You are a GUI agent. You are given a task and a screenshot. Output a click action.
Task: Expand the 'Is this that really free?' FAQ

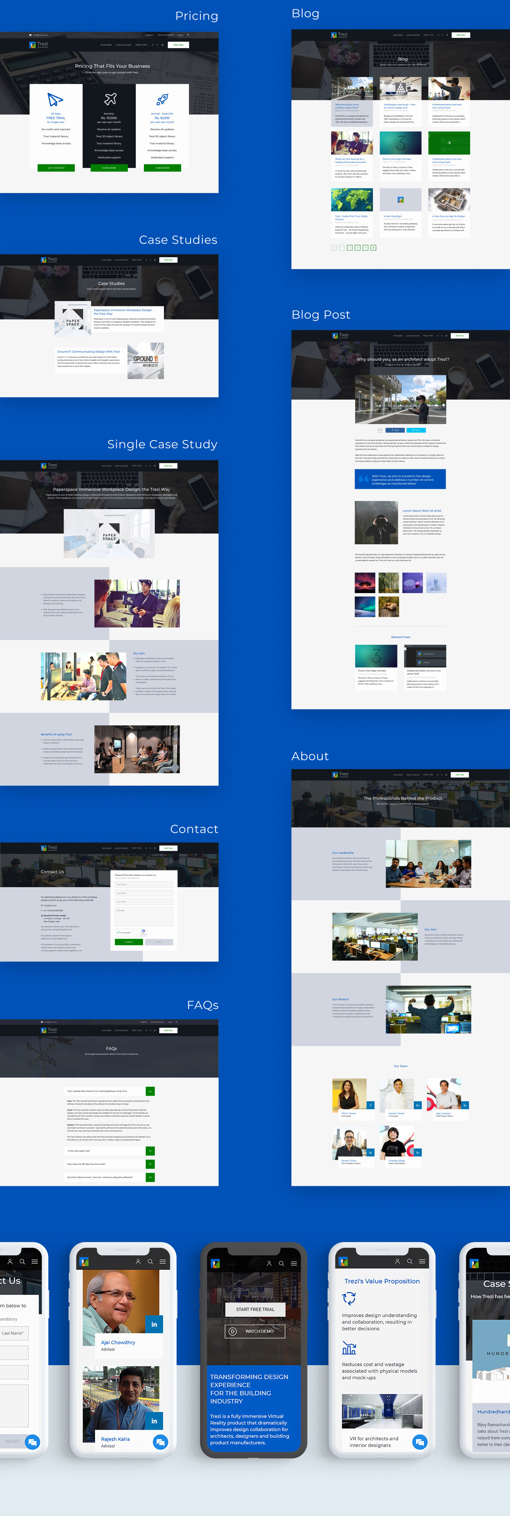pyautogui.click(x=150, y=1151)
